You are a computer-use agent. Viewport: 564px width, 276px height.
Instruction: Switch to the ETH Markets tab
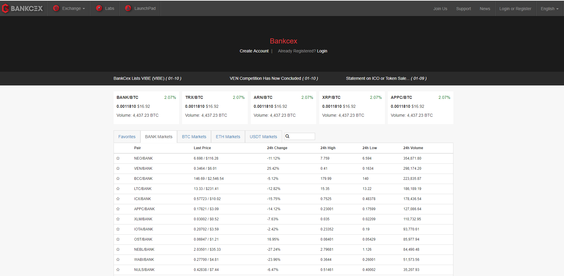pos(228,137)
